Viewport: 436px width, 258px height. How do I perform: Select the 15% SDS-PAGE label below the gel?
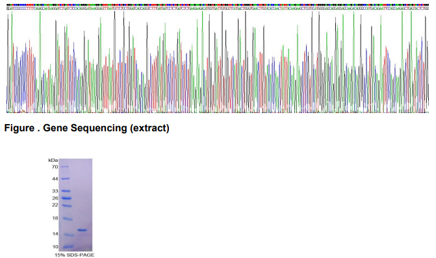coord(74,255)
